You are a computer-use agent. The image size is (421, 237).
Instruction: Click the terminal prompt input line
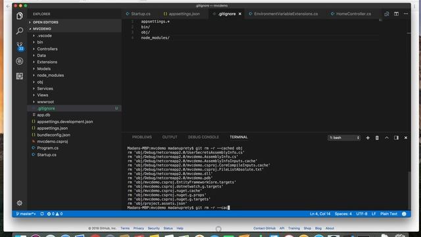tap(178, 208)
